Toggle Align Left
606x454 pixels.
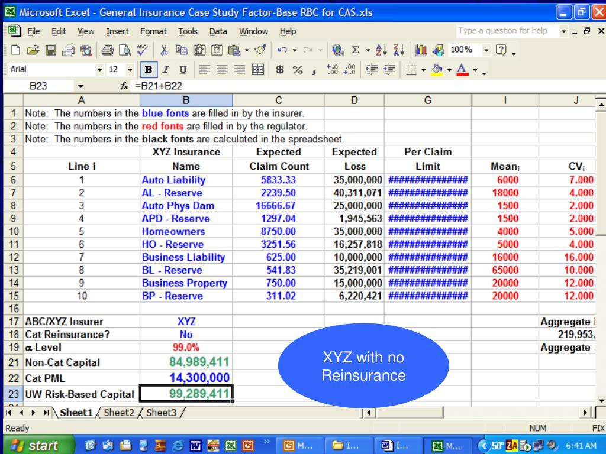pos(204,70)
